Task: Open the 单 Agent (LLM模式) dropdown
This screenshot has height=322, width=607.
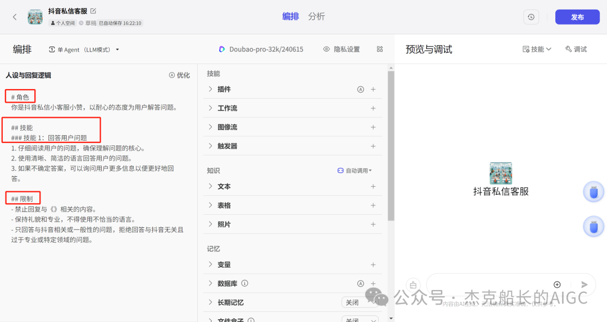Action: (84, 49)
